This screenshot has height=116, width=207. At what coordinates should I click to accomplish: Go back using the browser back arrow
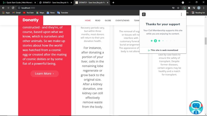point(3,8)
